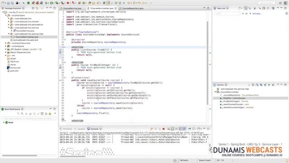Click the Console horizontal scrollbar

[x=73, y=157]
